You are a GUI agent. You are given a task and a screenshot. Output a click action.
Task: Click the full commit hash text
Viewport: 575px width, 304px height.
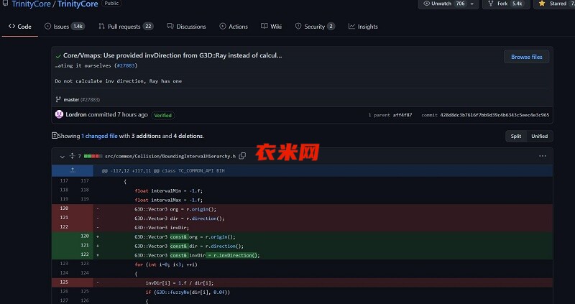494,115
